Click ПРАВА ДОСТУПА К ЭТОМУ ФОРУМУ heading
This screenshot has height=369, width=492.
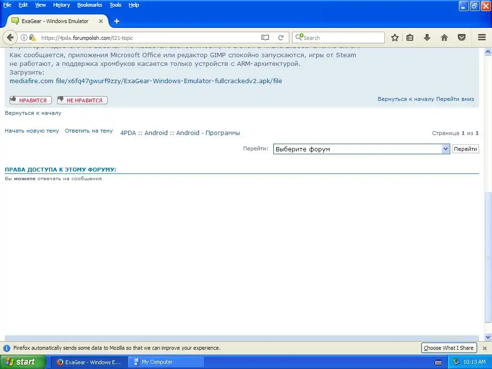[60, 170]
